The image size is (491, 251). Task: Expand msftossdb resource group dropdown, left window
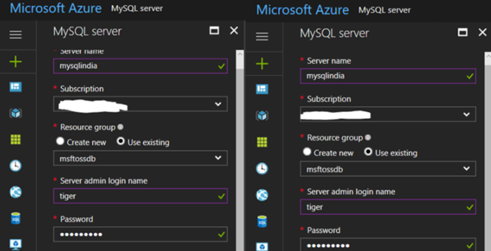(x=140, y=158)
